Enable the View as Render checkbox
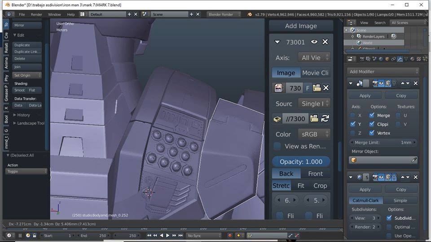Image resolution: width=431 pixels, height=242 pixels. [277, 146]
